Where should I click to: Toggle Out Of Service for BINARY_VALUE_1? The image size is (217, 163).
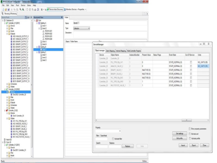[x=191, y=70]
